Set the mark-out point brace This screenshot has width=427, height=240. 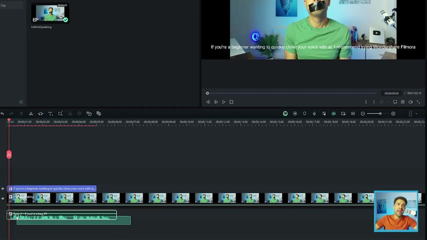click(374, 102)
